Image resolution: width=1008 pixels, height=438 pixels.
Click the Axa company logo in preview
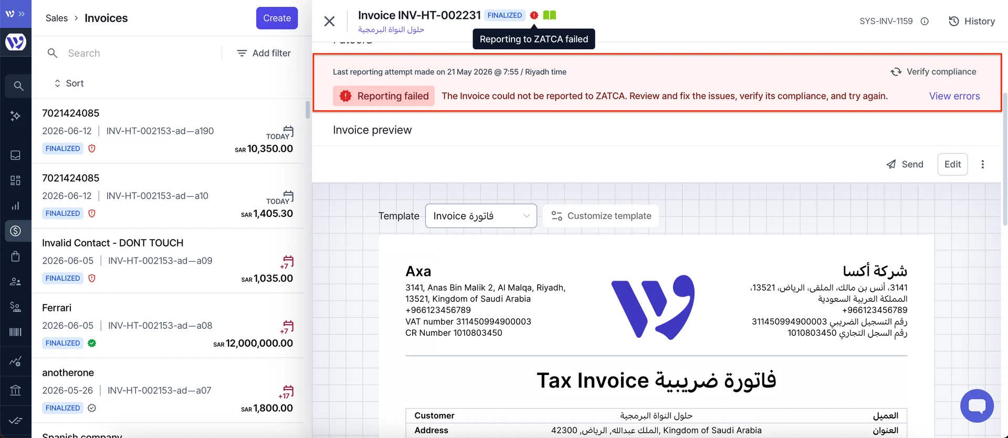(653, 307)
